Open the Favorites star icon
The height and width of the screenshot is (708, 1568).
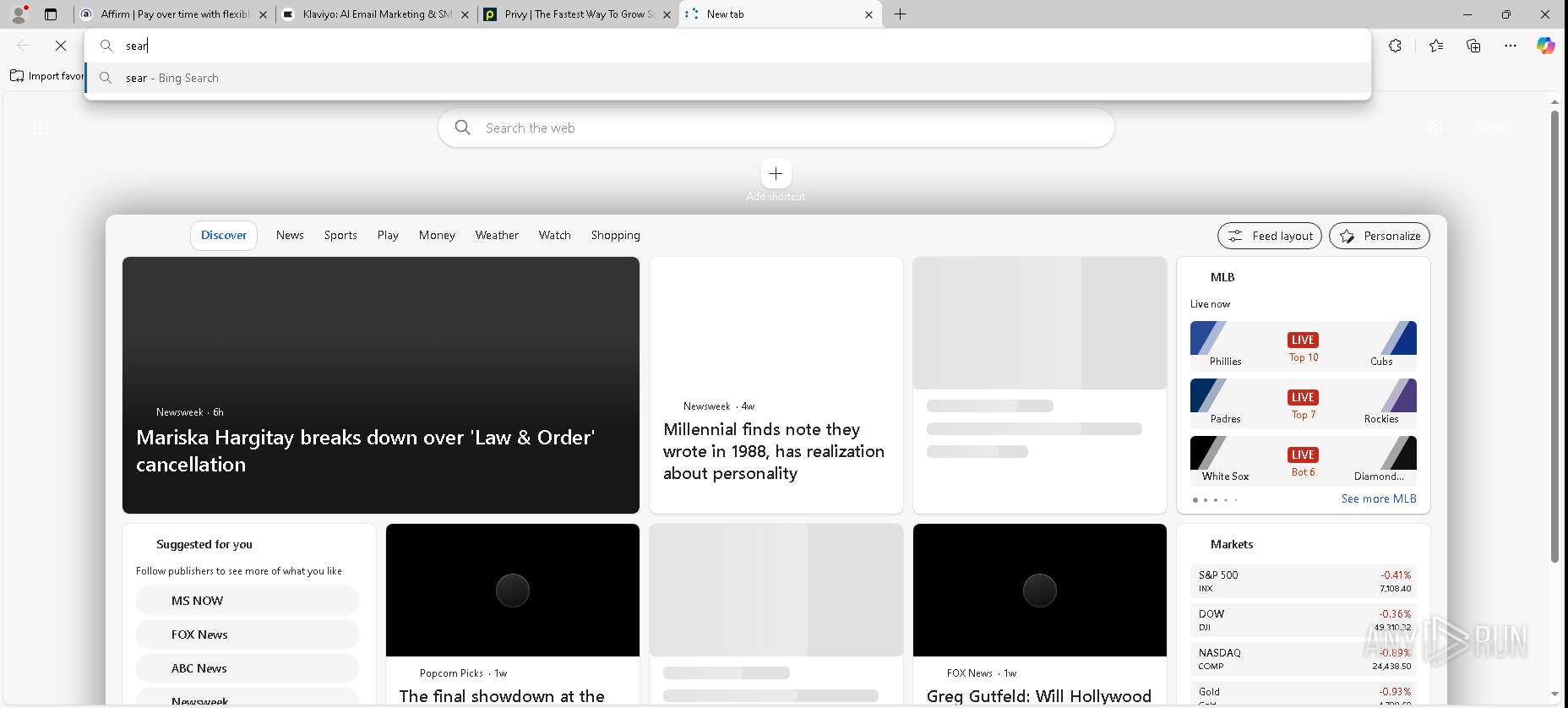pos(1436,46)
